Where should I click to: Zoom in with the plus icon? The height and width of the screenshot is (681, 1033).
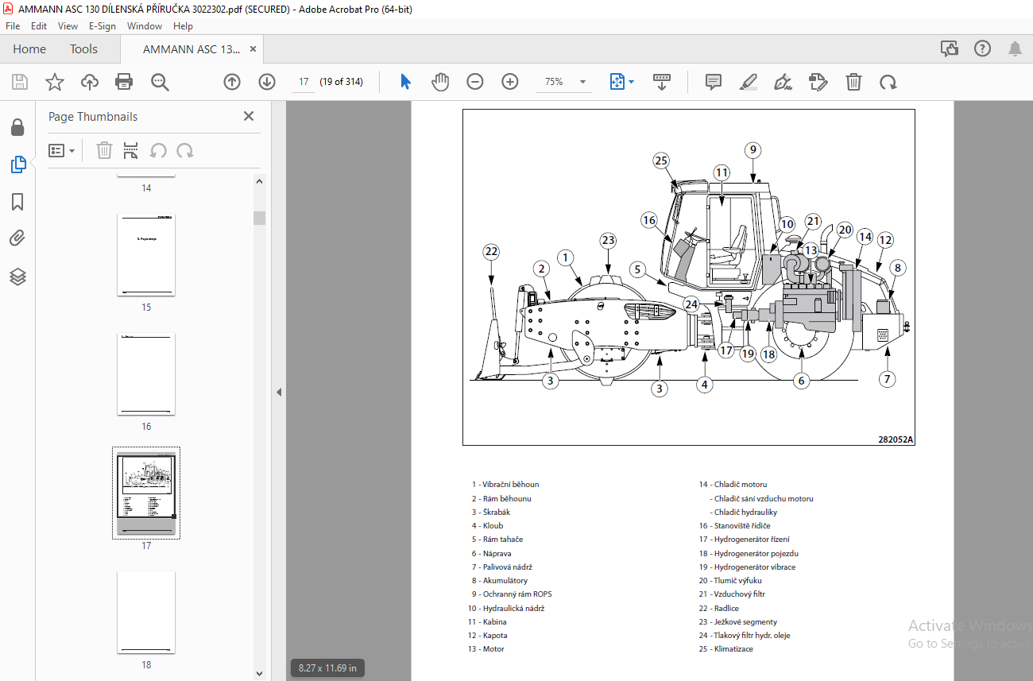[x=510, y=82]
